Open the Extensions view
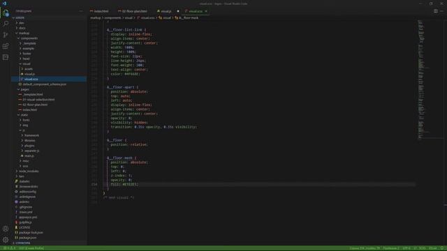This screenshot has height=251, width=447. 6,46
